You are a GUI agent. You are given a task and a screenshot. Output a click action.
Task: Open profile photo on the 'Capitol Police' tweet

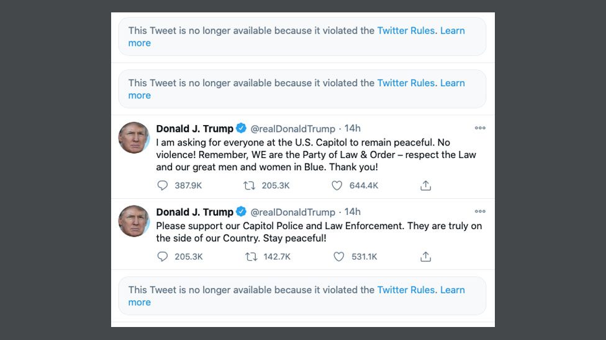coord(134,221)
